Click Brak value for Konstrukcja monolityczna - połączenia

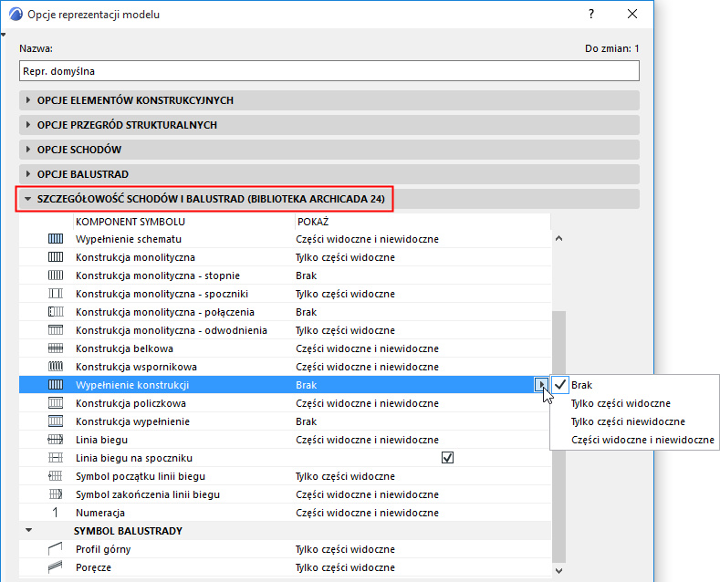307,312
